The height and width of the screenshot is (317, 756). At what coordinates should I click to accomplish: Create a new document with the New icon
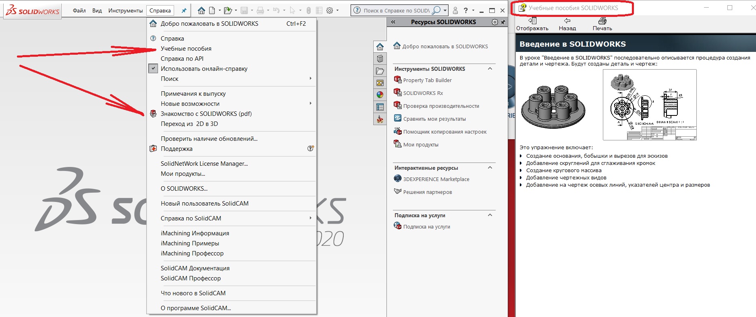pyautogui.click(x=212, y=10)
